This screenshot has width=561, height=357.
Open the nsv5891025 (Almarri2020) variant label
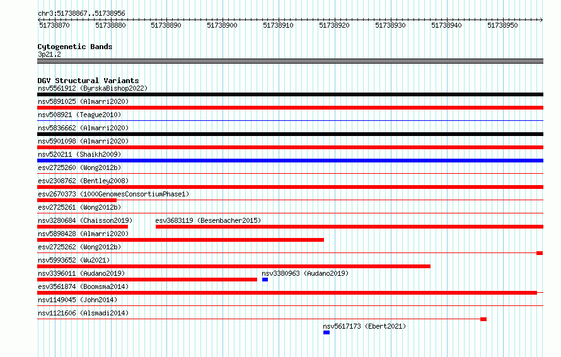(x=83, y=101)
